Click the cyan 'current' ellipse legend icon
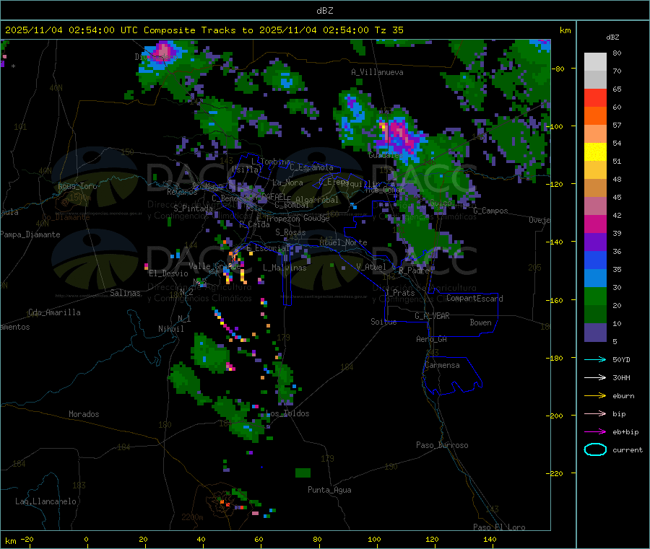650x549 pixels. click(595, 449)
